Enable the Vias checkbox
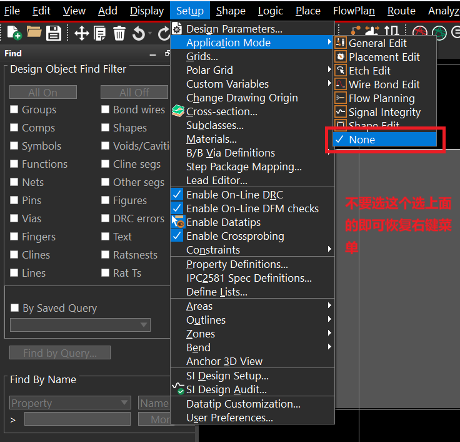 14,218
